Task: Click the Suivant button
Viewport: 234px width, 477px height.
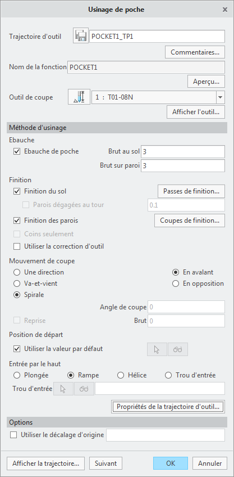Action: 105,463
